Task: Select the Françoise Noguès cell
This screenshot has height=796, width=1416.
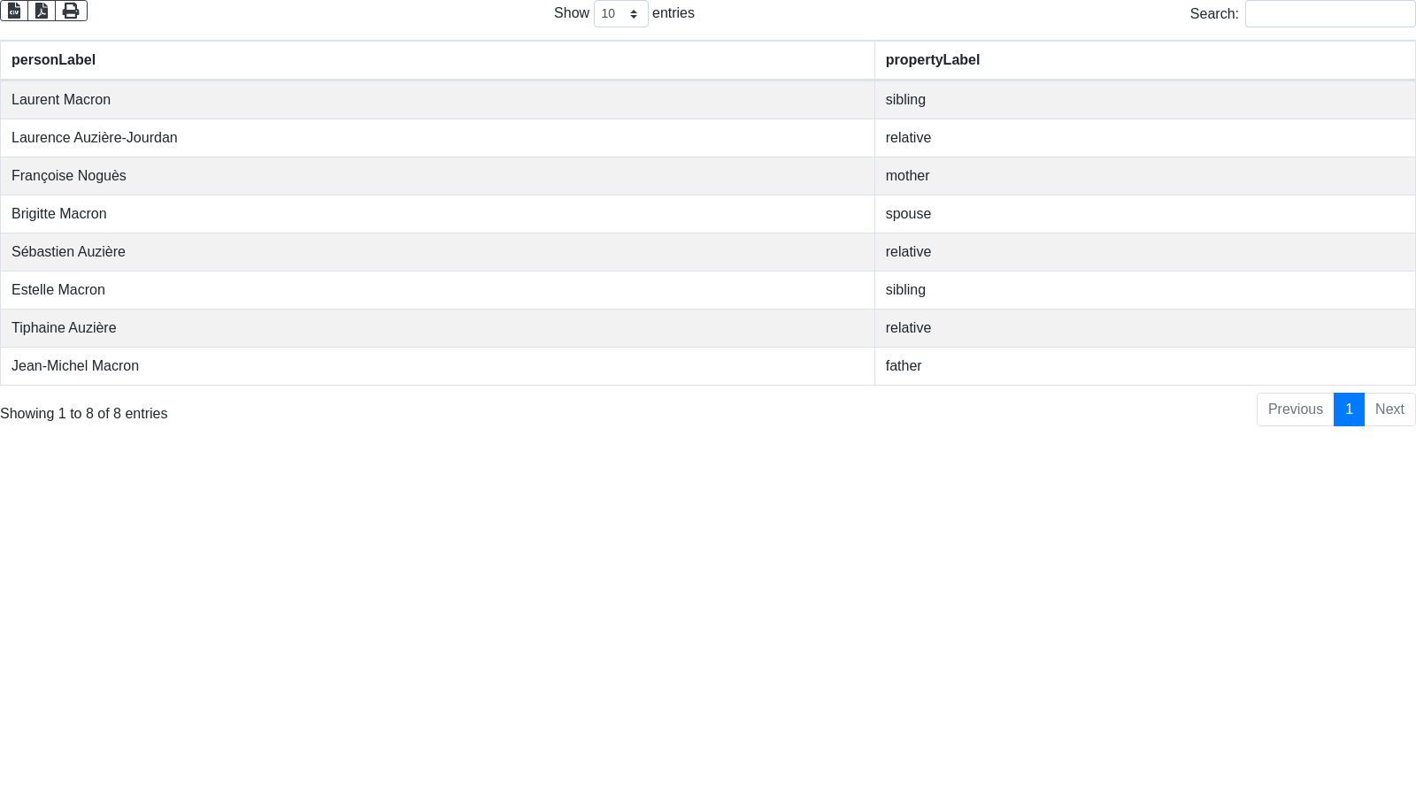Action: tap(69, 176)
